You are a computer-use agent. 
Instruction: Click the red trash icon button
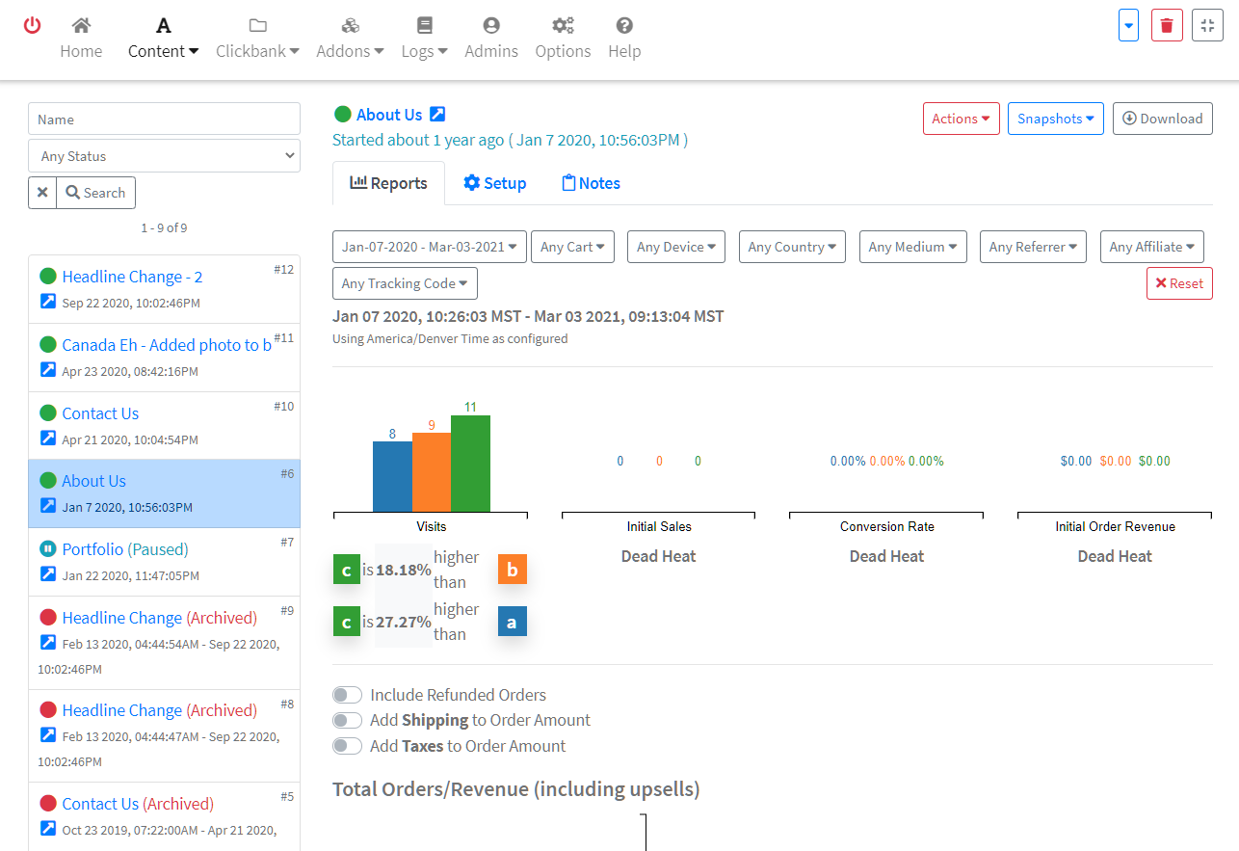tap(1166, 25)
